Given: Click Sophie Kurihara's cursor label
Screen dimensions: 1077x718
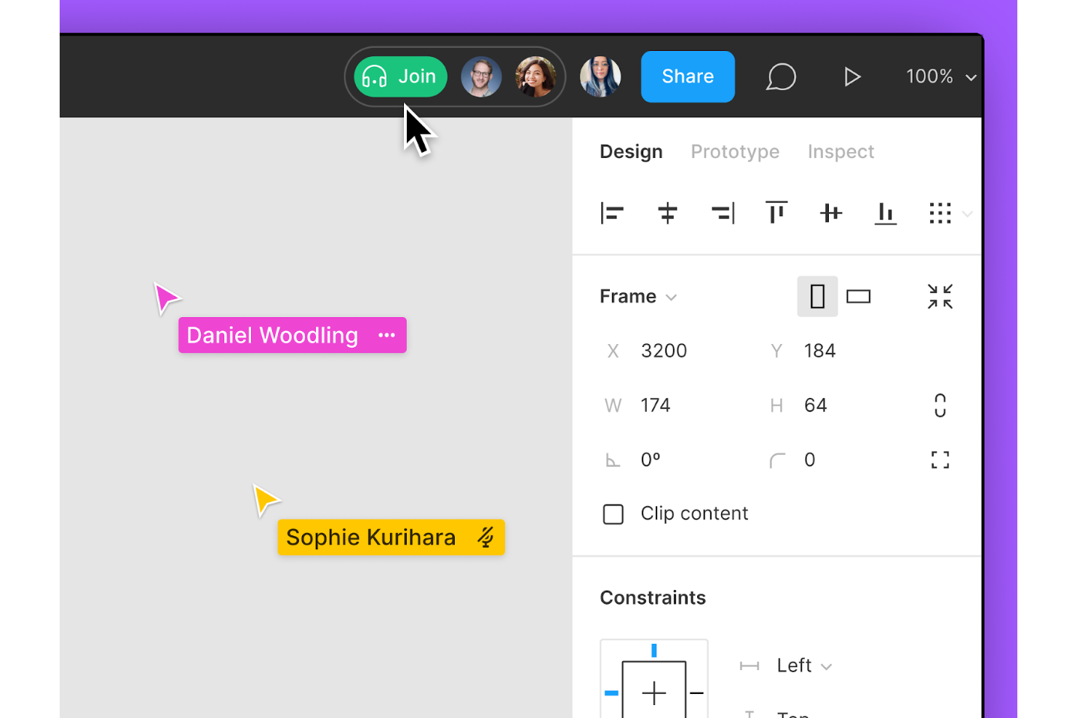Looking at the screenshot, I should click(x=391, y=538).
